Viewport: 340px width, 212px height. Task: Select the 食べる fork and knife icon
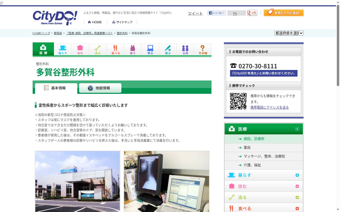(x=115, y=50)
